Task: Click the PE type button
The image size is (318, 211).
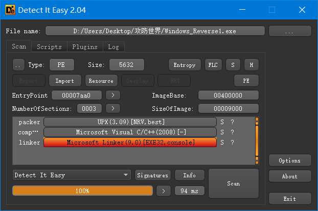Action: pos(61,65)
